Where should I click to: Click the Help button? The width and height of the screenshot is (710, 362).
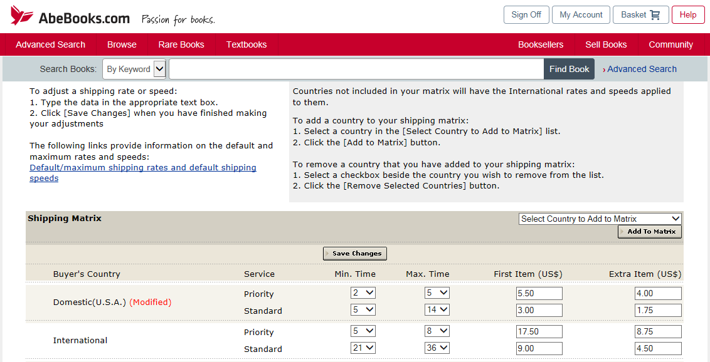point(687,15)
